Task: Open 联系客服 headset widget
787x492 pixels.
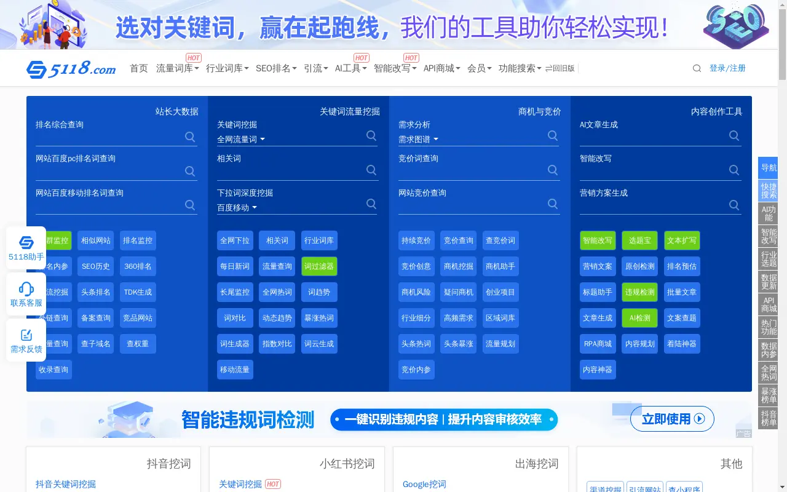Action: click(x=26, y=294)
